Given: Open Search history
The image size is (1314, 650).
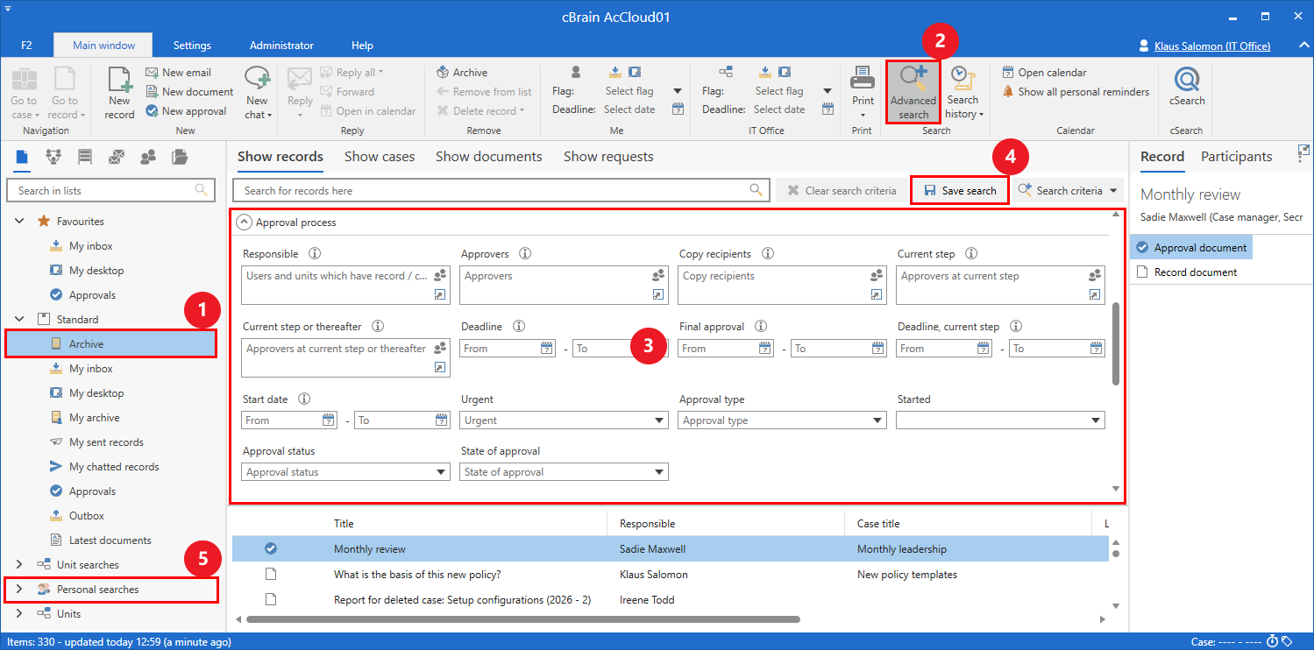Looking at the screenshot, I should pos(963,92).
